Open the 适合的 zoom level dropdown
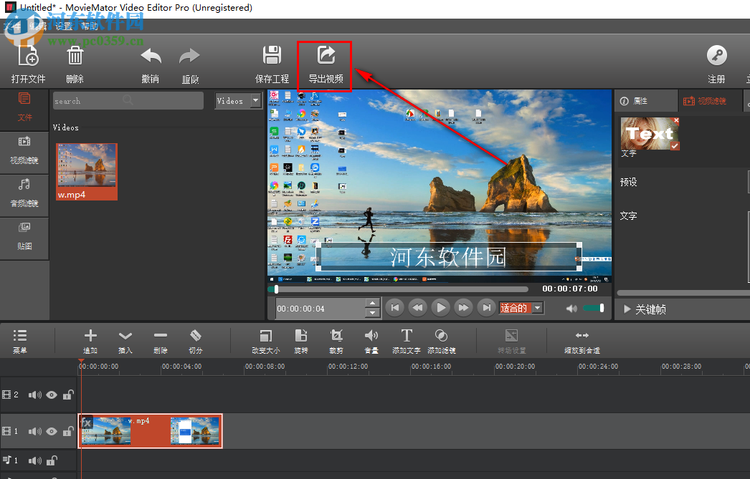 pyautogui.click(x=521, y=307)
